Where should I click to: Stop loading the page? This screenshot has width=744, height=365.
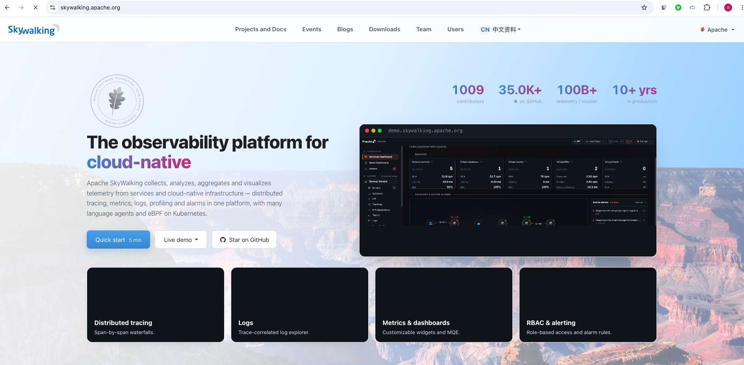(x=36, y=8)
